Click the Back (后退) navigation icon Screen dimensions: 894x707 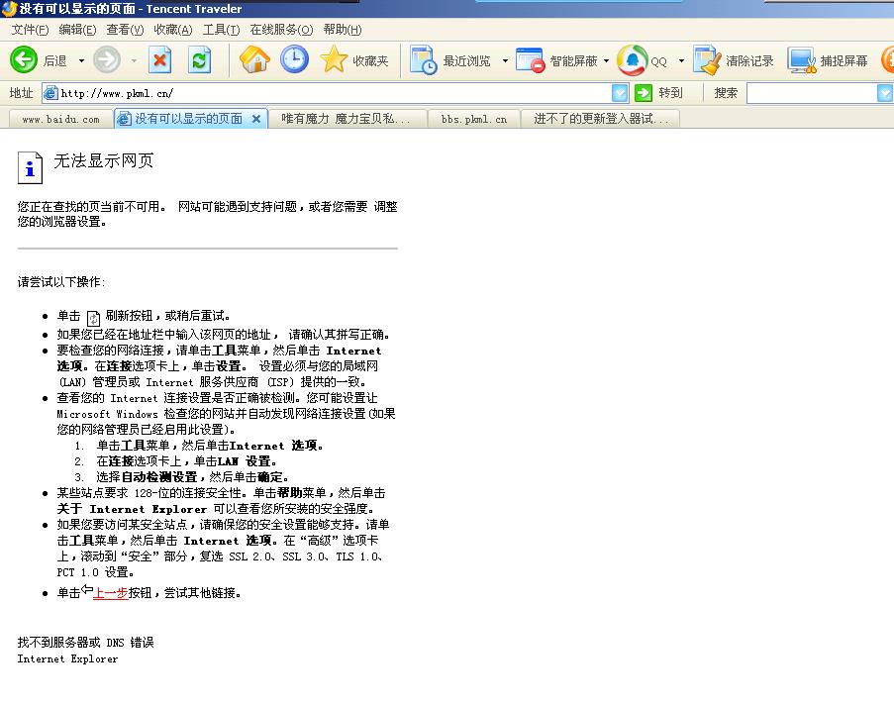coord(22,60)
